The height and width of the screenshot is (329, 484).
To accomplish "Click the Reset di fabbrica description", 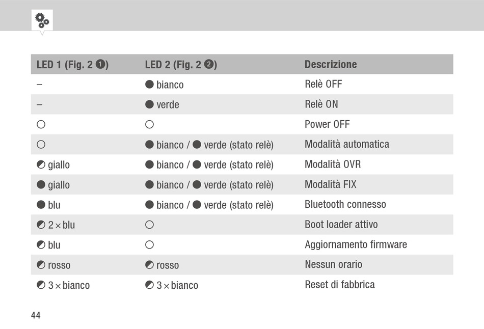I will (x=340, y=285).
